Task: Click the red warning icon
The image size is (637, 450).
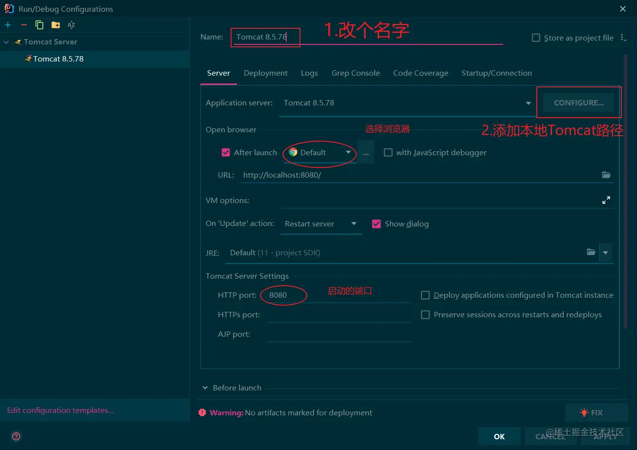Action: pyautogui.click(x=202, y=412)
